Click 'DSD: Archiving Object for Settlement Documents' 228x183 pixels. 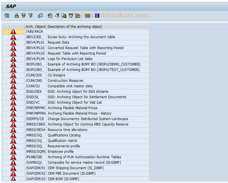87,97
